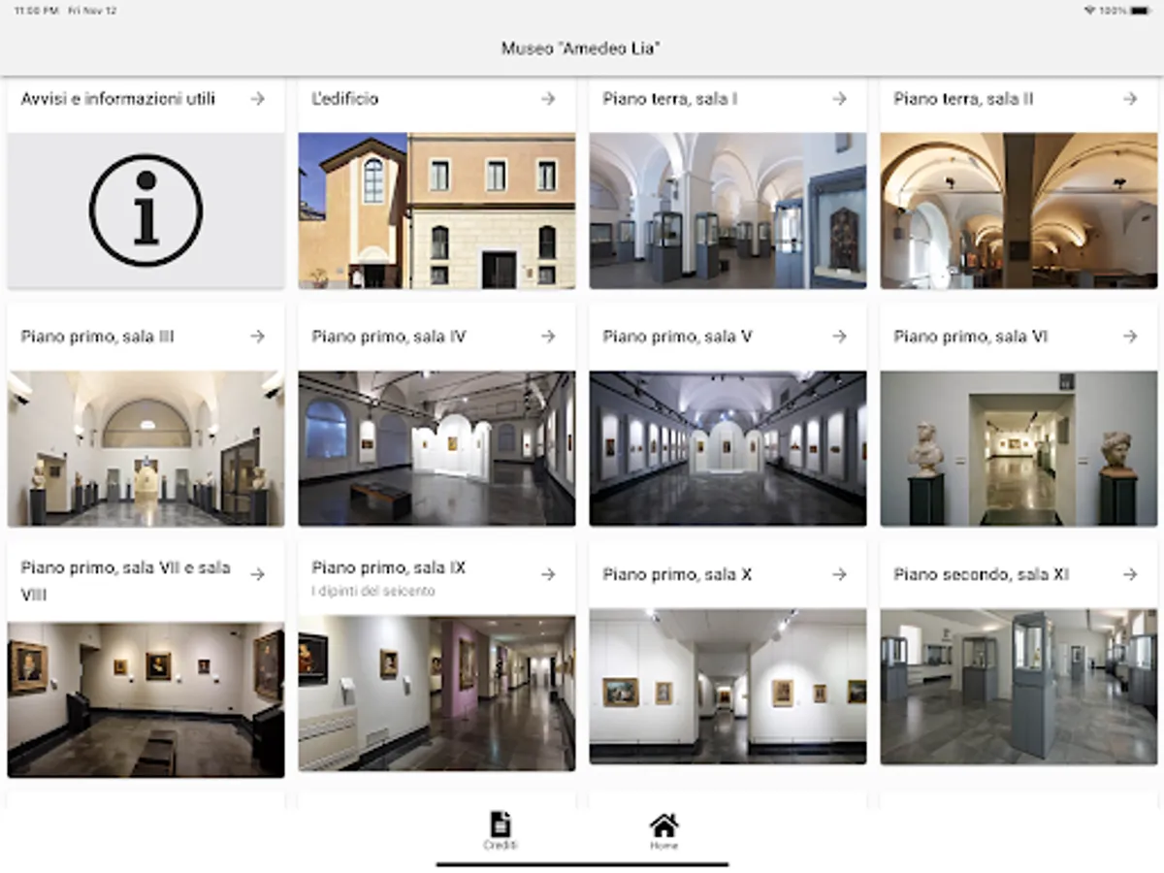Open the large info circle icon card
This screenshot has height=873, width=1164.
point(145,210)
